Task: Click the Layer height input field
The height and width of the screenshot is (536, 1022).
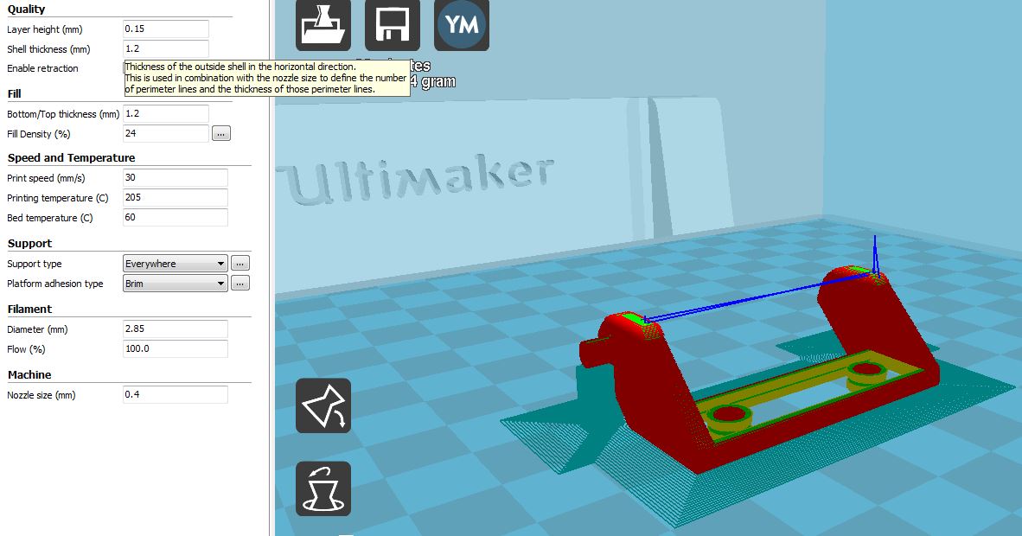Action: [x=166, y=29]
